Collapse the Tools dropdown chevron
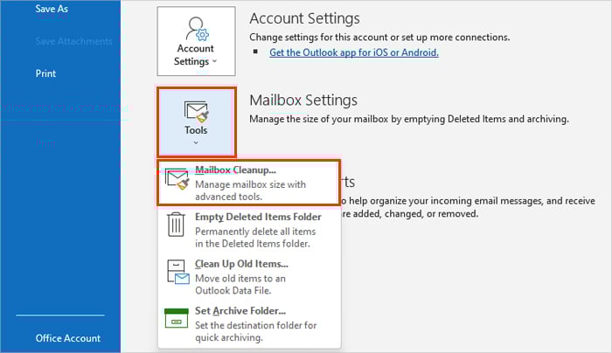This screenshot has height=353, width=612. point(196,143)
